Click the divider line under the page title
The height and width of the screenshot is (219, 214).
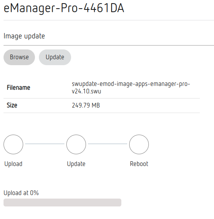(109, 20)
